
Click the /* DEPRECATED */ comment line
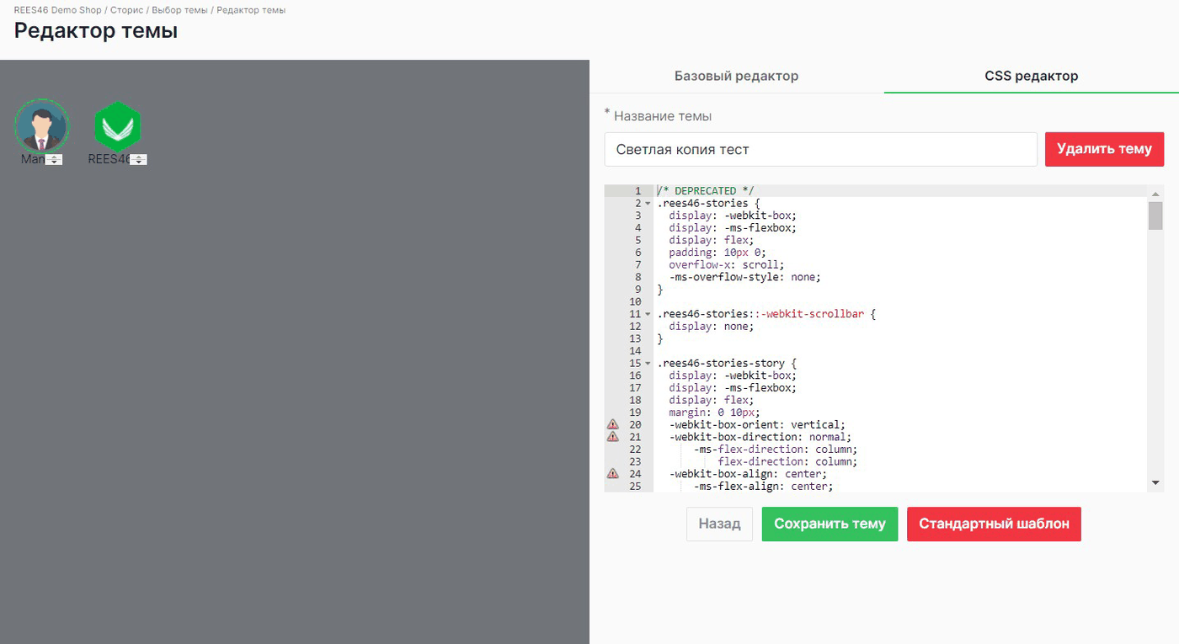(706, 191)
